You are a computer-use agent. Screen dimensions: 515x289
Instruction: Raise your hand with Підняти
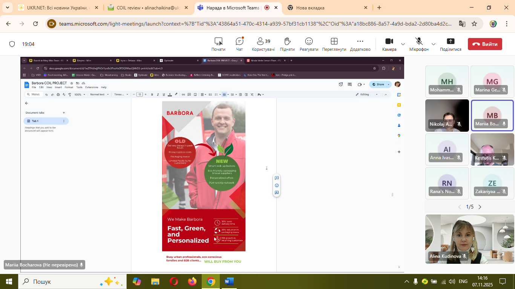287,44
